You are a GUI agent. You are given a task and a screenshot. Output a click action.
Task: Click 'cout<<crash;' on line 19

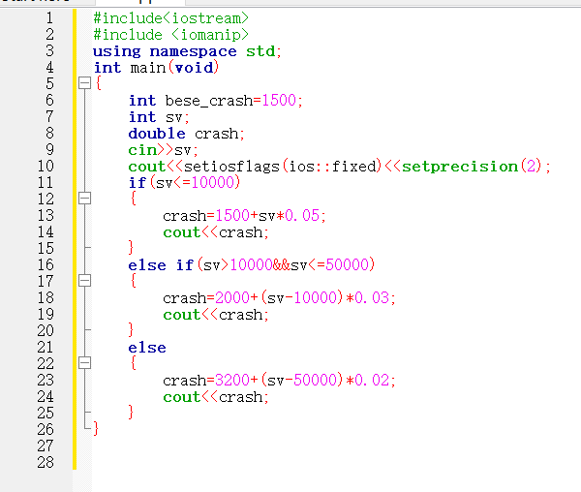coord(216,315)
